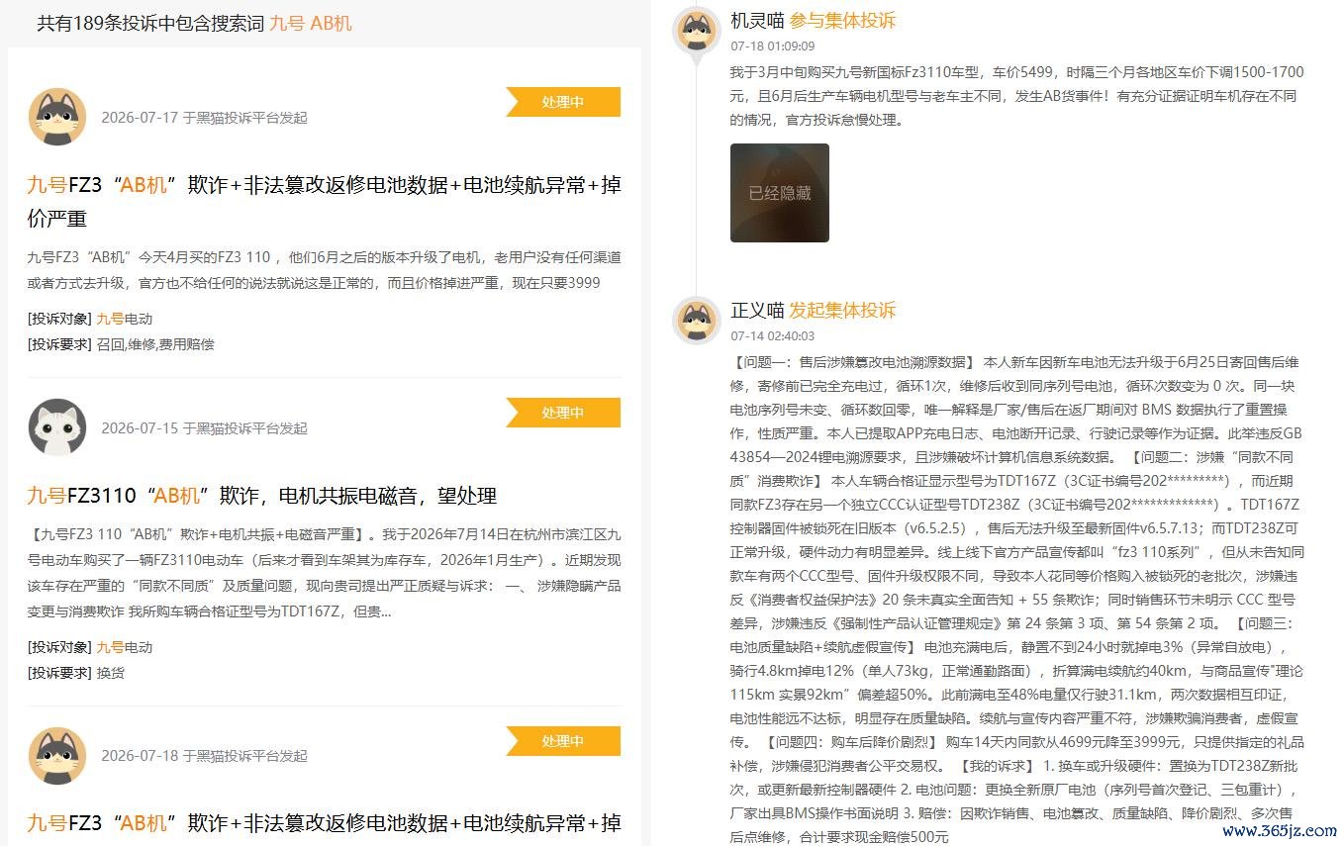Click the date 2026-07-17 于黑猫投诉平台发起

[204, 118]
